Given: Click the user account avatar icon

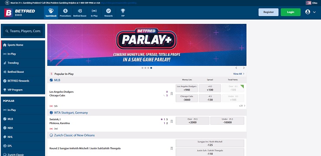Looking at the screenshot, I should click(308, 12).
